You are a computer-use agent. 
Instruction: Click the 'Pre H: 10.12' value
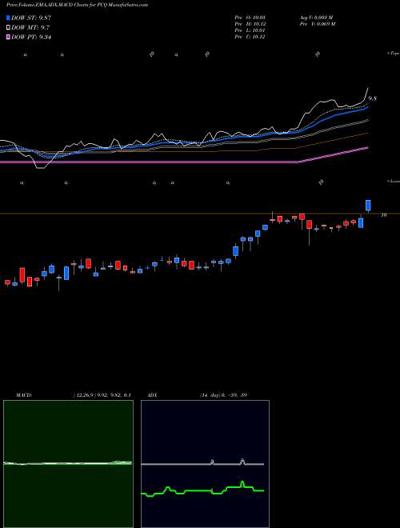click(x=250, y=24)
